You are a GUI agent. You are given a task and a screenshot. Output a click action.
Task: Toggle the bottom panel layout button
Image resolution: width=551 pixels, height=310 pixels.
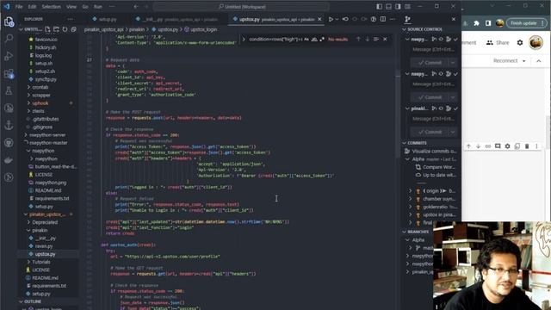click(x=388, y=6)
